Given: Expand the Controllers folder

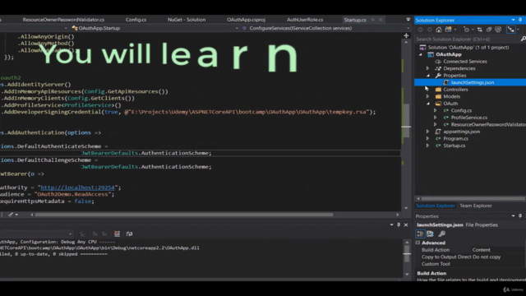Looking at the screenshot, I should tap(427, 90).
